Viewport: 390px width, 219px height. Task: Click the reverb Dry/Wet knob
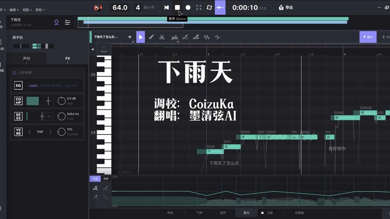click(61, 131)
